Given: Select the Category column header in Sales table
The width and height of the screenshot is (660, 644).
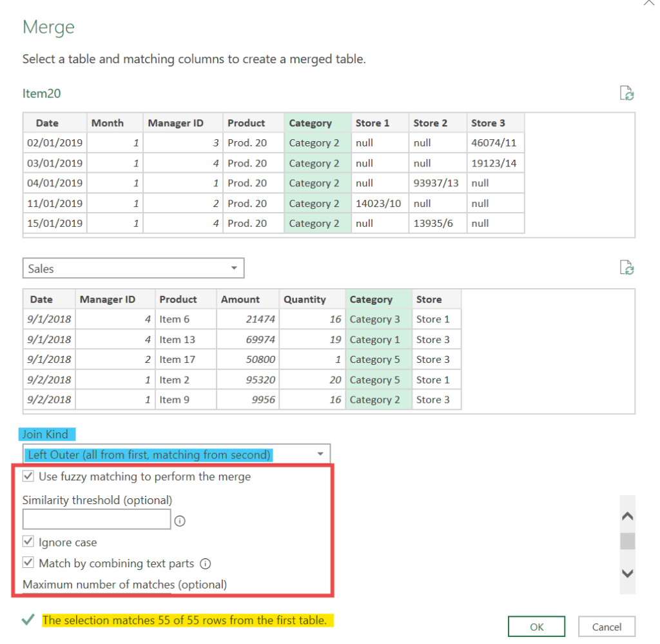Looking at the screenshot, I should [x=378, y=299].
